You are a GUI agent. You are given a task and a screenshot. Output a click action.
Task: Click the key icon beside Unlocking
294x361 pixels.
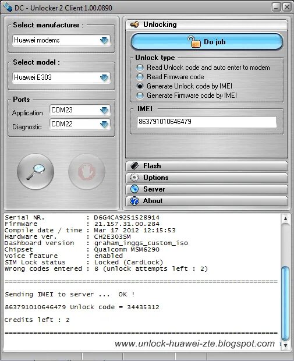134,24
